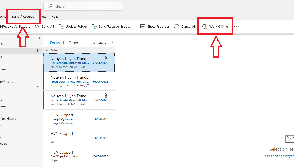
Task: Click the search magnifier icon
Action: [51, 6]
